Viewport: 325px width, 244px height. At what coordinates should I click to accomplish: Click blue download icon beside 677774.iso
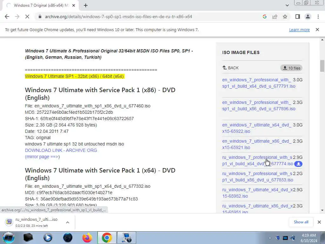tap(298, 164)
